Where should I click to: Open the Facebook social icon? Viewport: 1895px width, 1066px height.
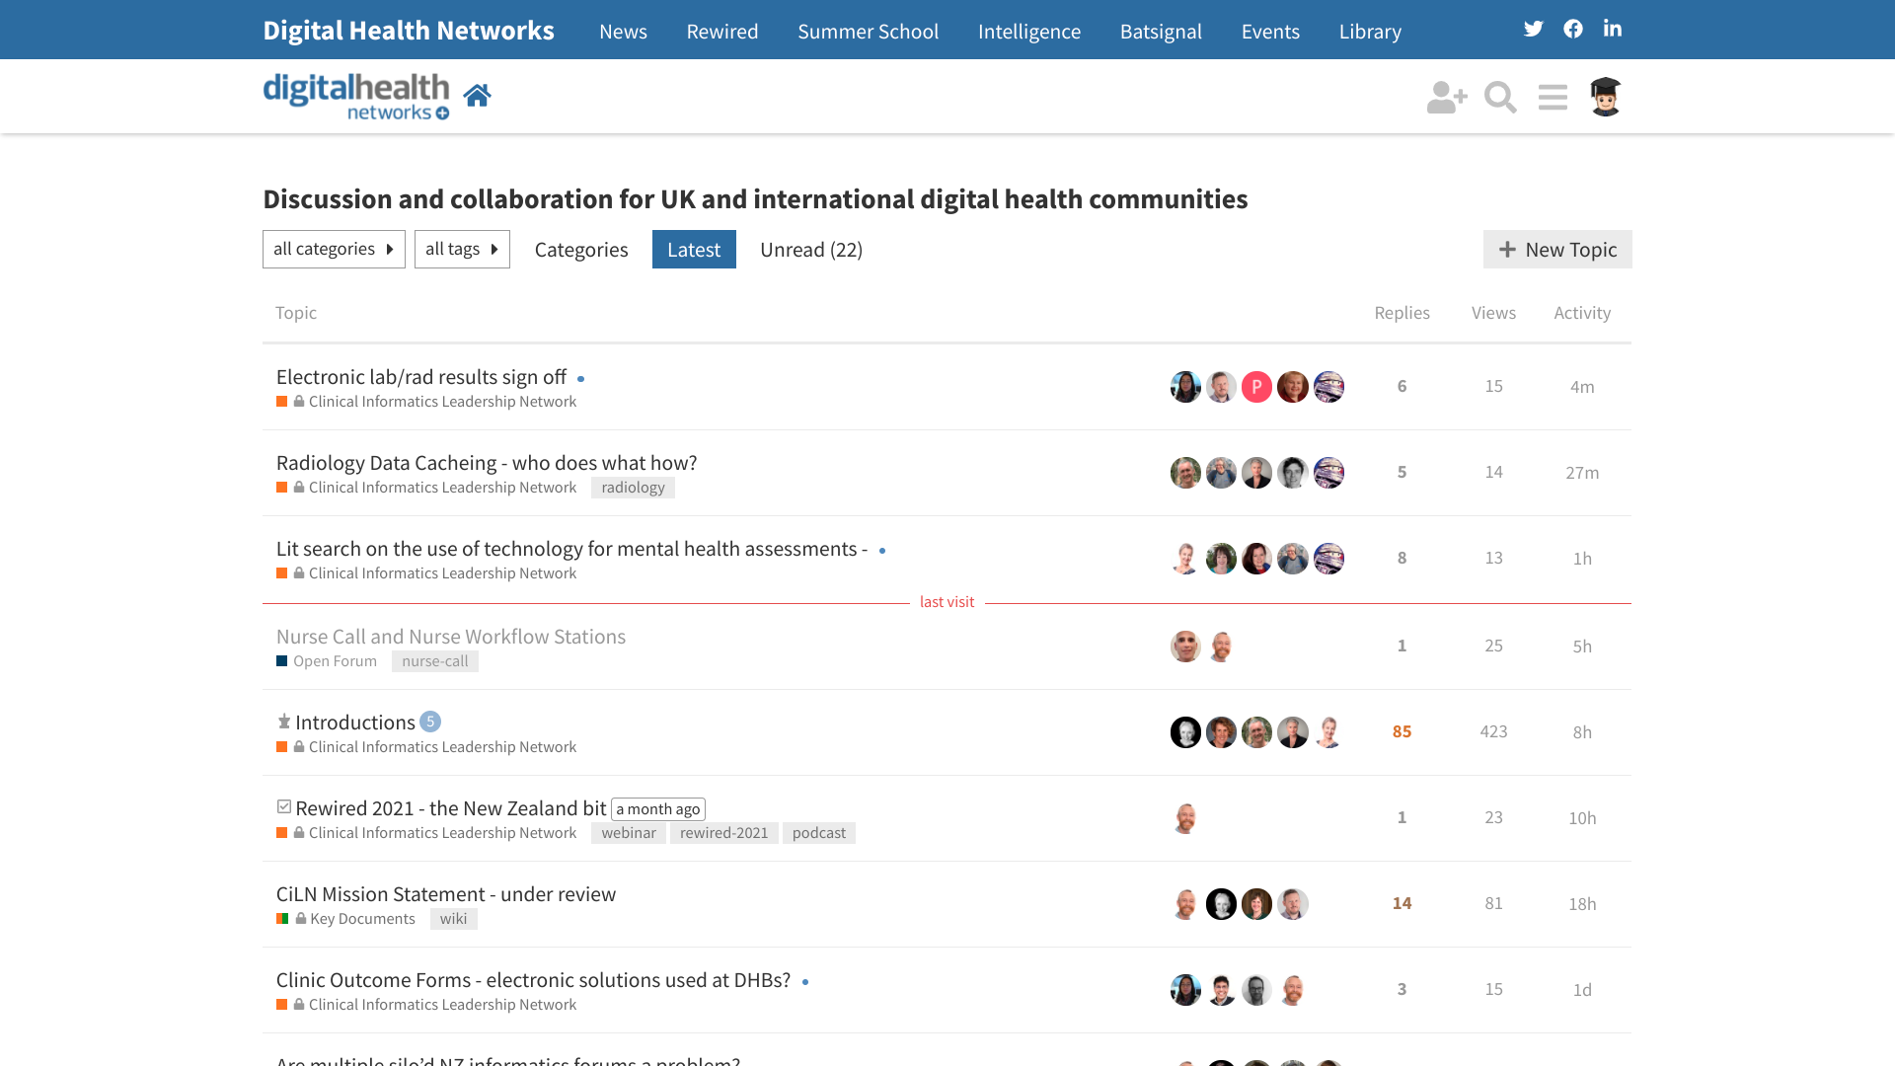[x=1573, y=29]
